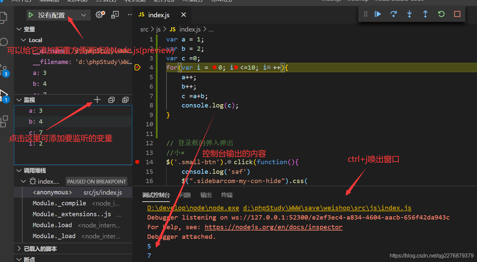Collapse the 变量 section

click(19, 29)
